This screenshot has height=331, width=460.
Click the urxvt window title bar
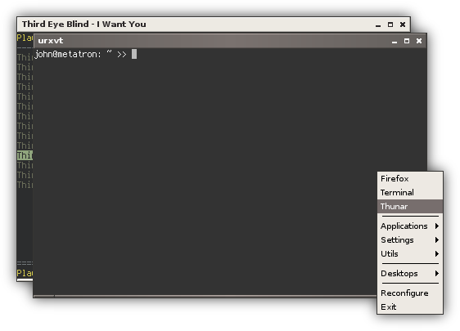230,41
